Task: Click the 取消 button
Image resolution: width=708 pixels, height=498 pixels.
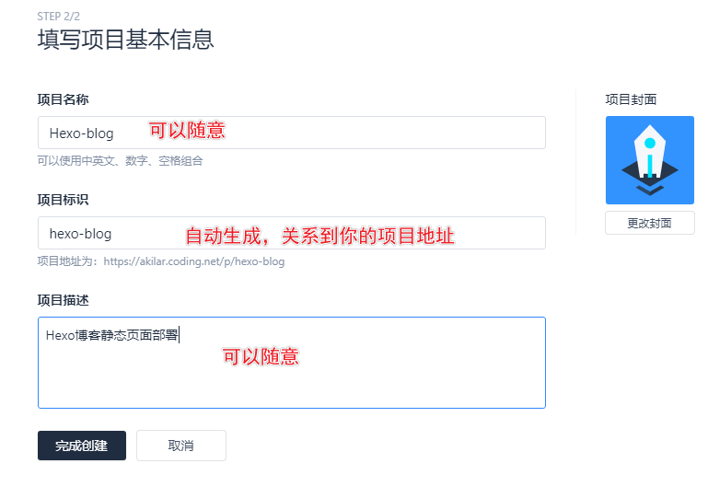Action: 181,446
